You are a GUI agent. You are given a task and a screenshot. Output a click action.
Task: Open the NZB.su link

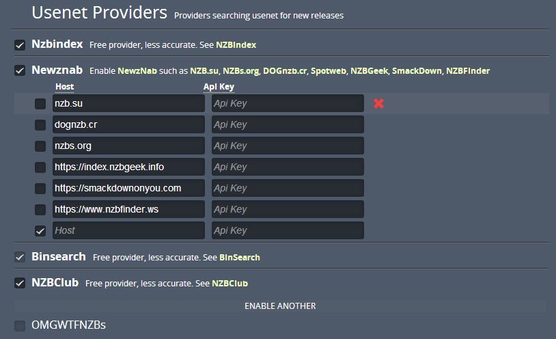coord(204,70)
